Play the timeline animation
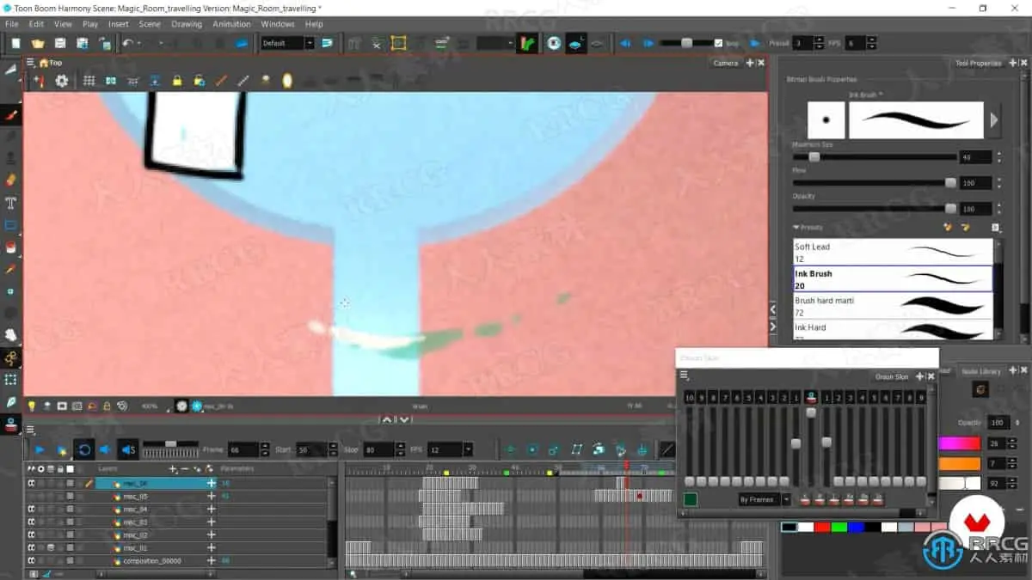 [40, 449]
